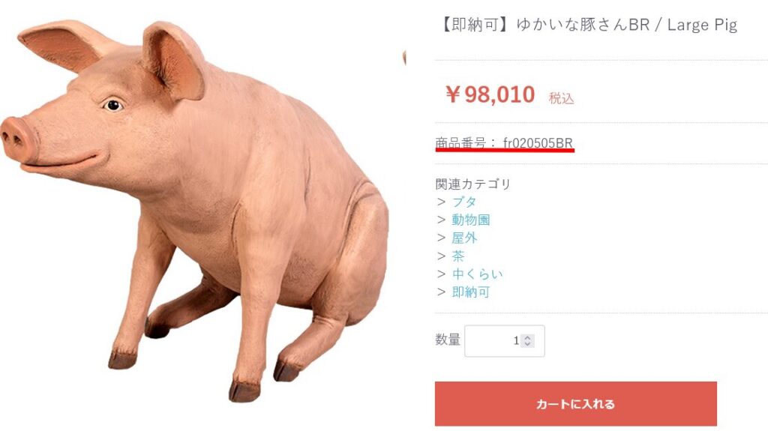Click the arrow beside 即納可
This screenshot has width=768, height=431.
click(441, 292)
